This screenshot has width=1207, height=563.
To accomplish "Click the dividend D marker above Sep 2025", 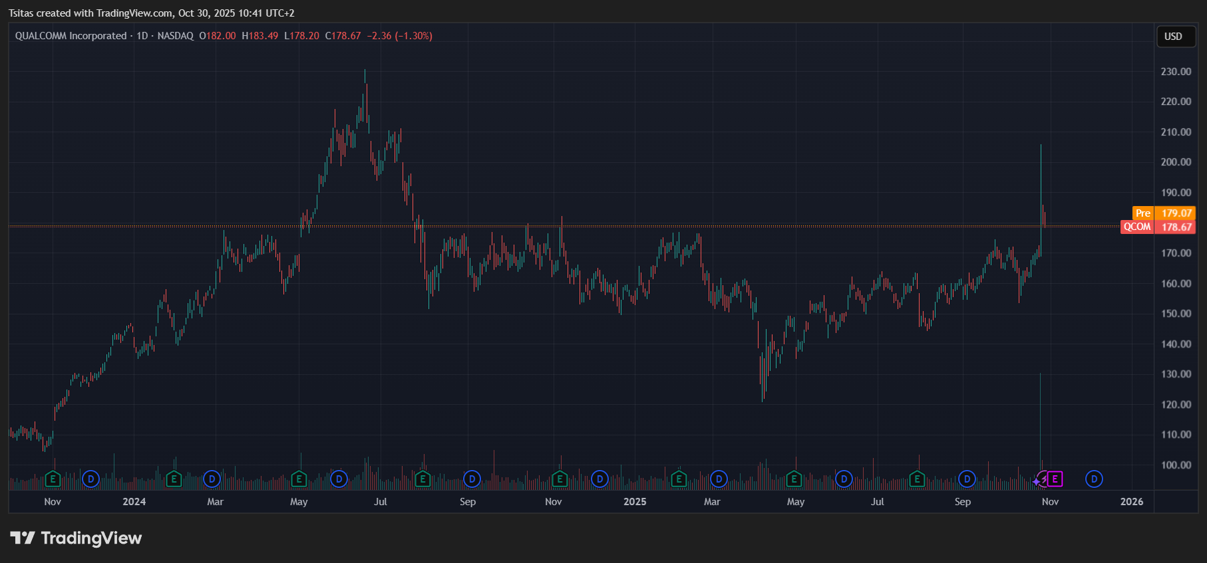I will [x=967, y=479].
